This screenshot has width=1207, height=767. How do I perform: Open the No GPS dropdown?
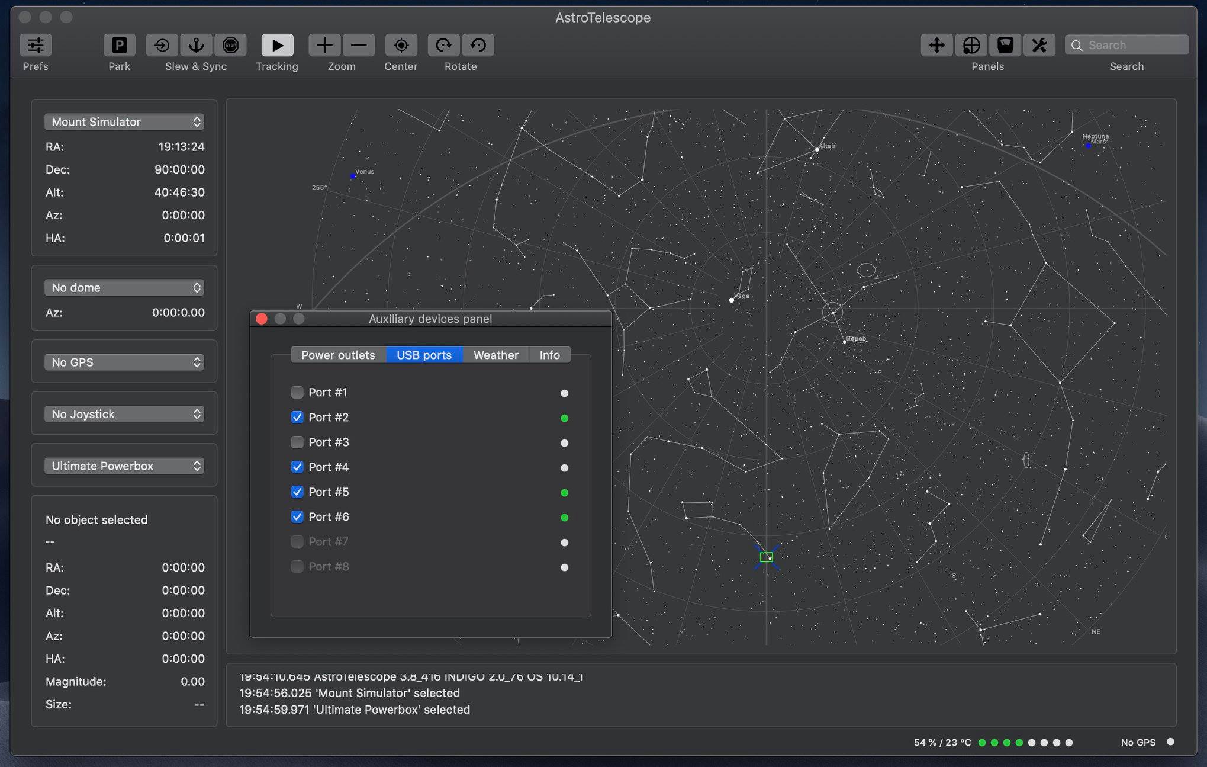[x=124, y=362]
